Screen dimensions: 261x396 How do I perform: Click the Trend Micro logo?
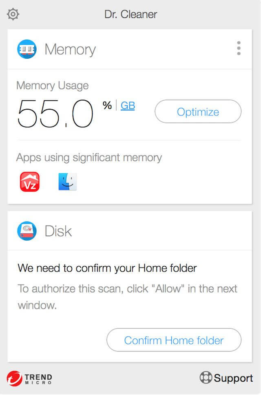click(x=29, y=378)
